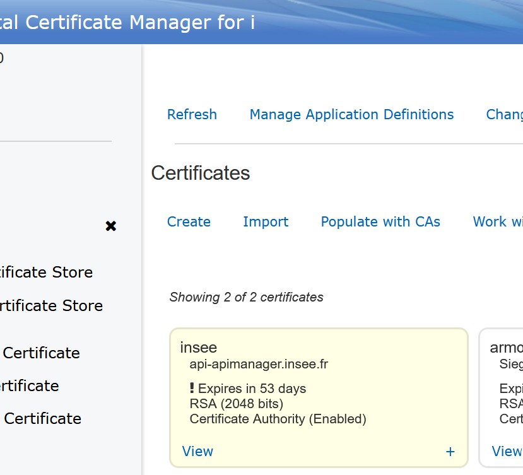The width and height of the screenshot is (523, 475).
Task: Select the insee certificate card title
Action: [x=198, y=348]
